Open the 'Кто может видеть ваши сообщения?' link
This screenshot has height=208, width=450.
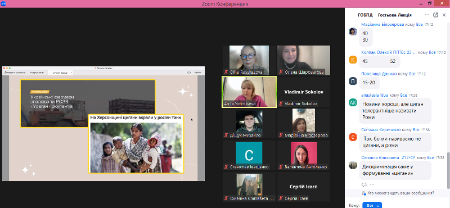400,193
